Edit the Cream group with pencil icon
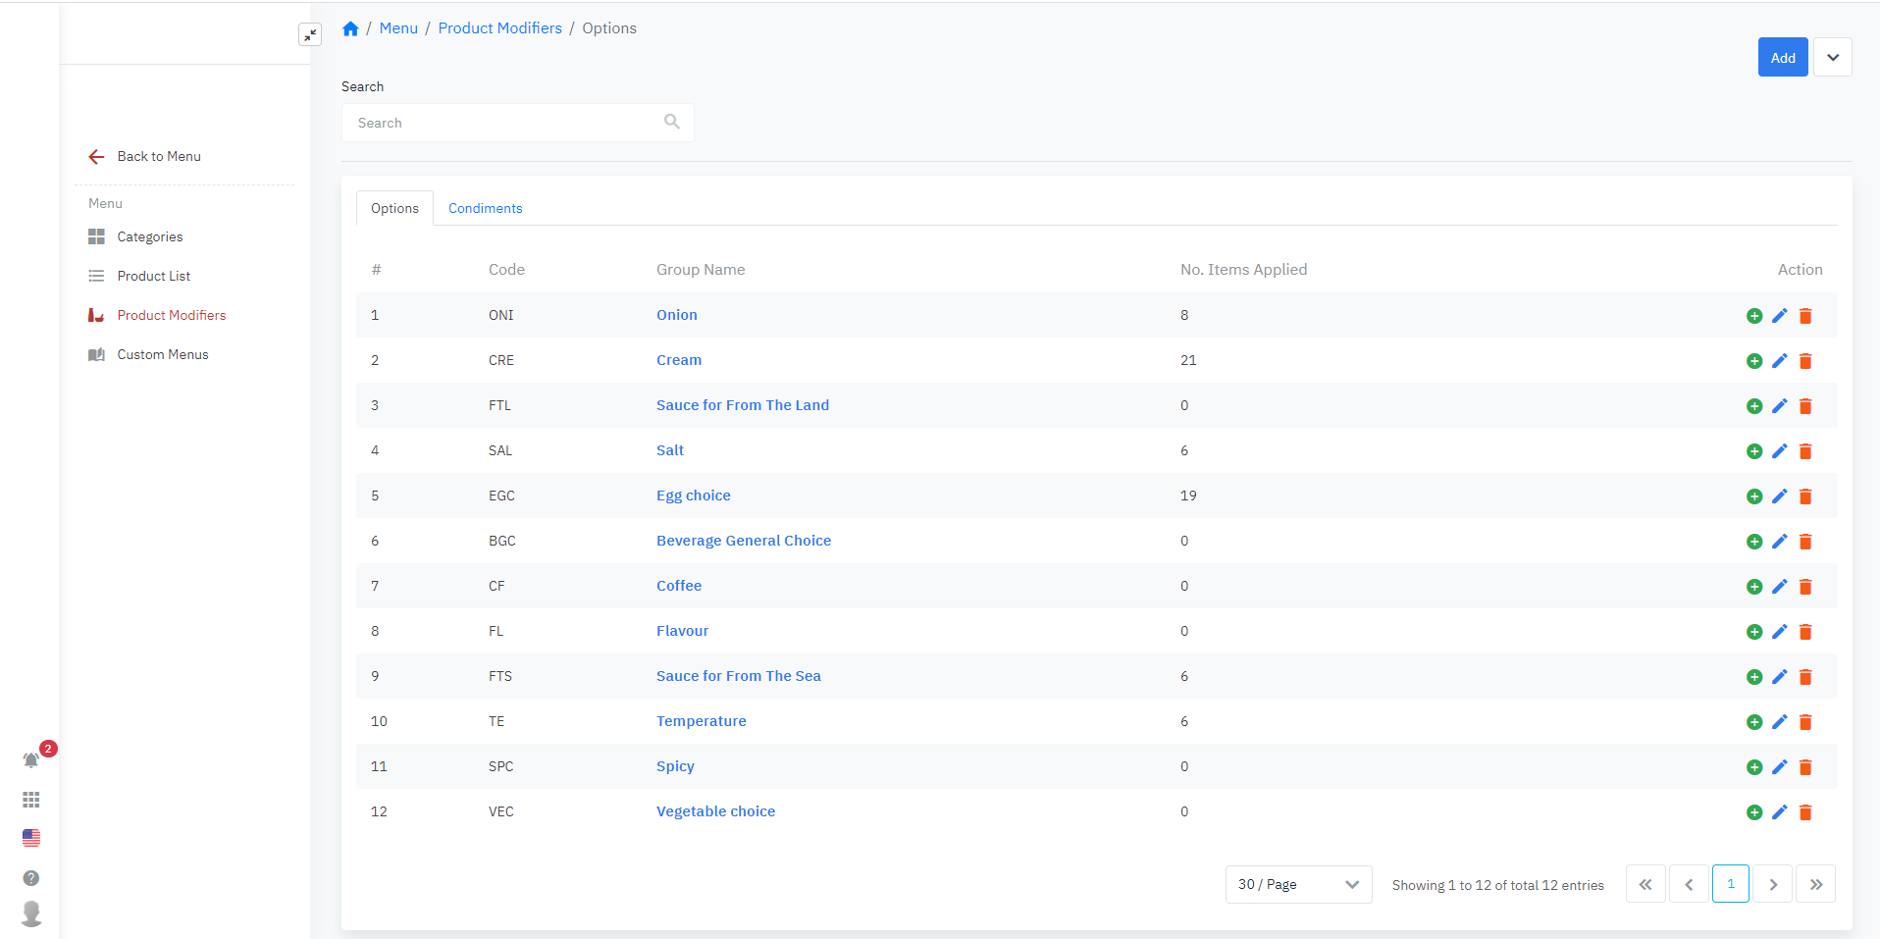 point(1780,361)
